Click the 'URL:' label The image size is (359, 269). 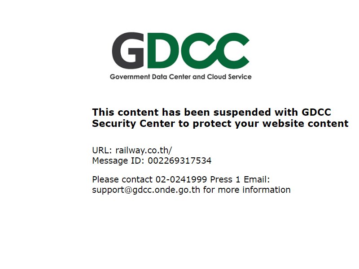(102, 150)
